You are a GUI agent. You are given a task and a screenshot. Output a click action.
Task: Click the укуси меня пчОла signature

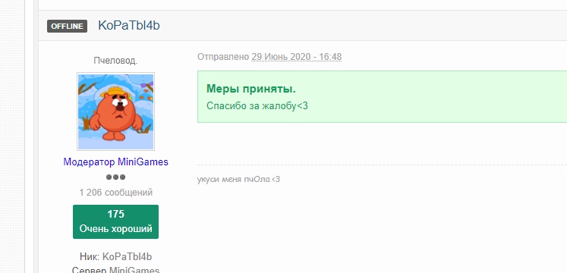pos(238,179)
